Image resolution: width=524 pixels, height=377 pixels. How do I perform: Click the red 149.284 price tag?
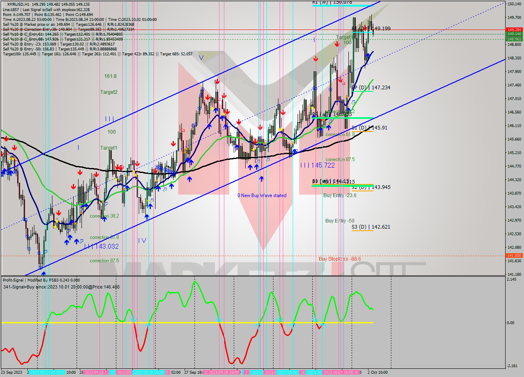point(514,30)
